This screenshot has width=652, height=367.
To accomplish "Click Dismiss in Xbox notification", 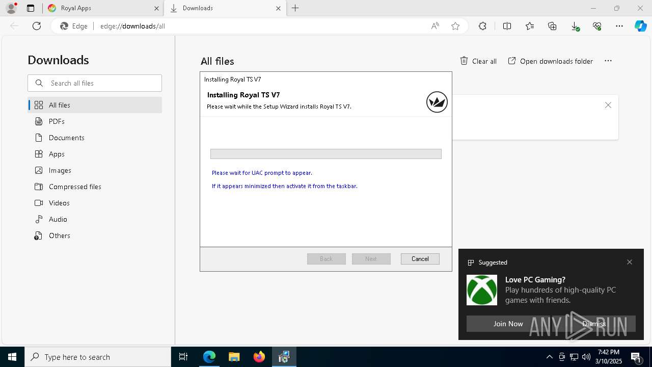I will (594, 324).
